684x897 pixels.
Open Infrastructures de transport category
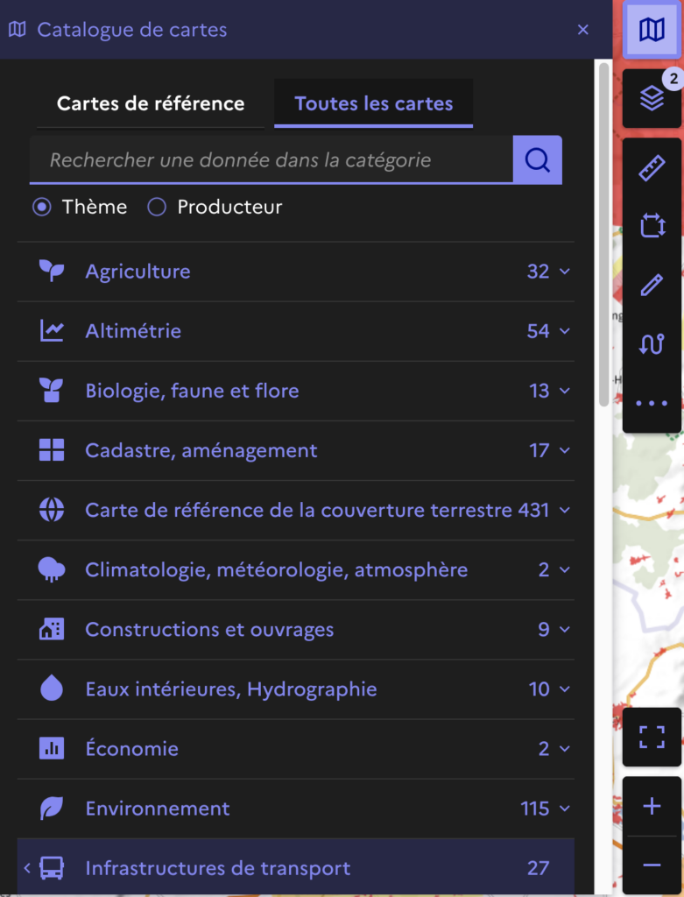[x=296, y=868]
